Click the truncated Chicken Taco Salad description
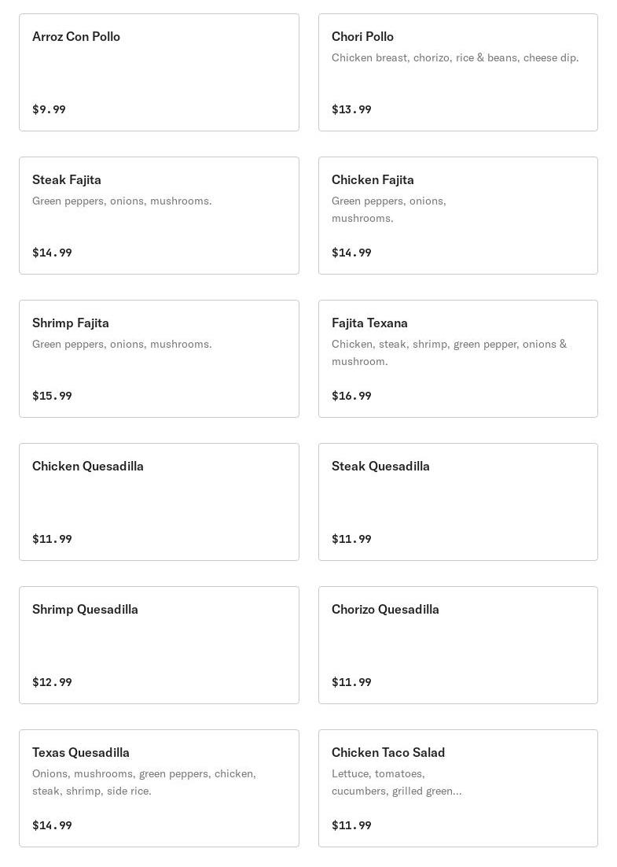Screen dimensions: 617x867 coord(396,782)
